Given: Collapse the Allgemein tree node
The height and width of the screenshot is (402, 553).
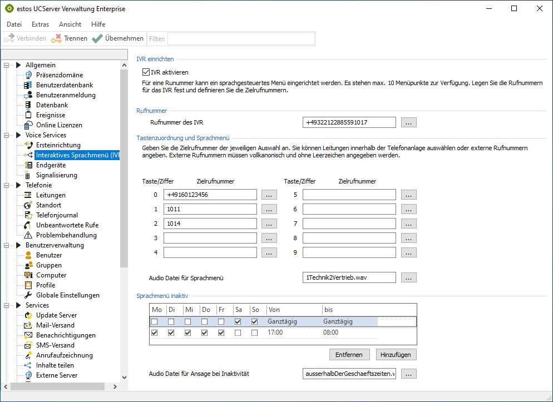Looking at the screenshot, I should (x=6, y=65).
